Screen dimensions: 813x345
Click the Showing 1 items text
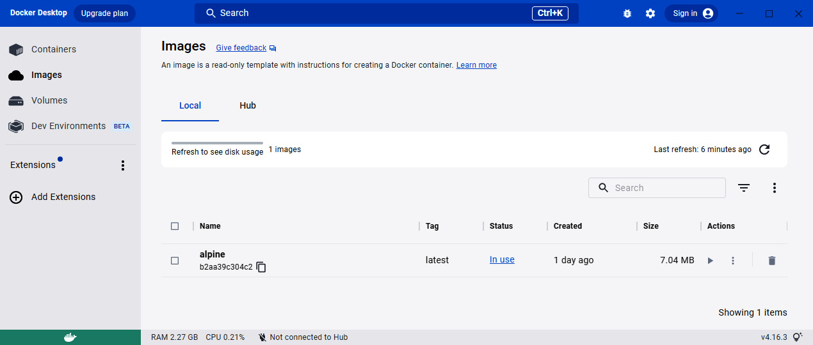[753, 312]
